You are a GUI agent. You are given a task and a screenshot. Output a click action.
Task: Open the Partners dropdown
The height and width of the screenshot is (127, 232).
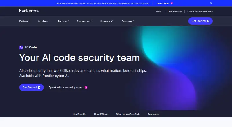click(x=63, y=21)
